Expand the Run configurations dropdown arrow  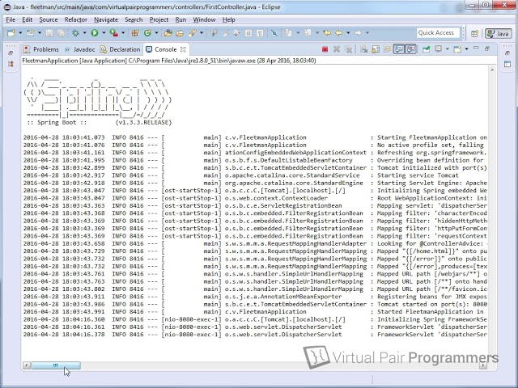click(104, 32)
